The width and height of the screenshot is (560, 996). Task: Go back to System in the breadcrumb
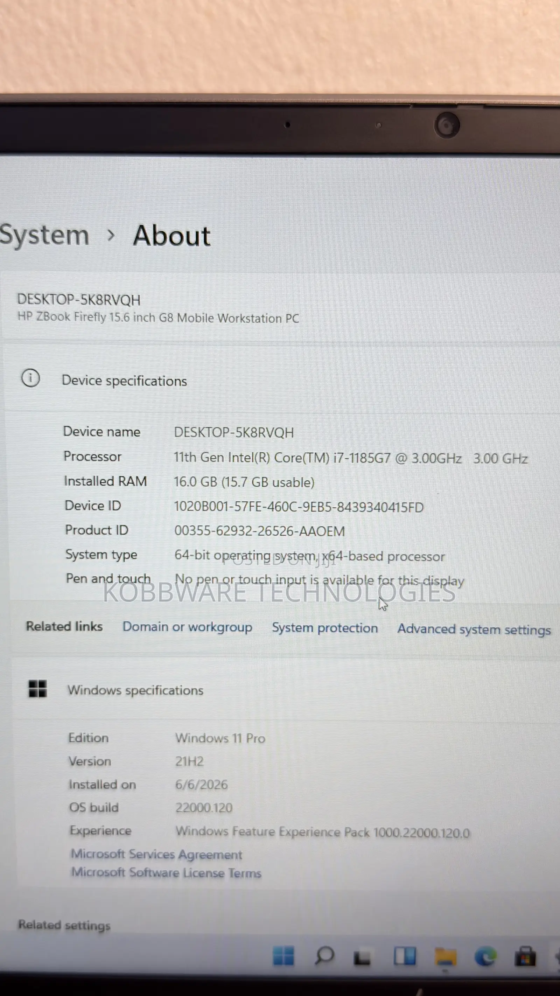[x=44, y=235]
